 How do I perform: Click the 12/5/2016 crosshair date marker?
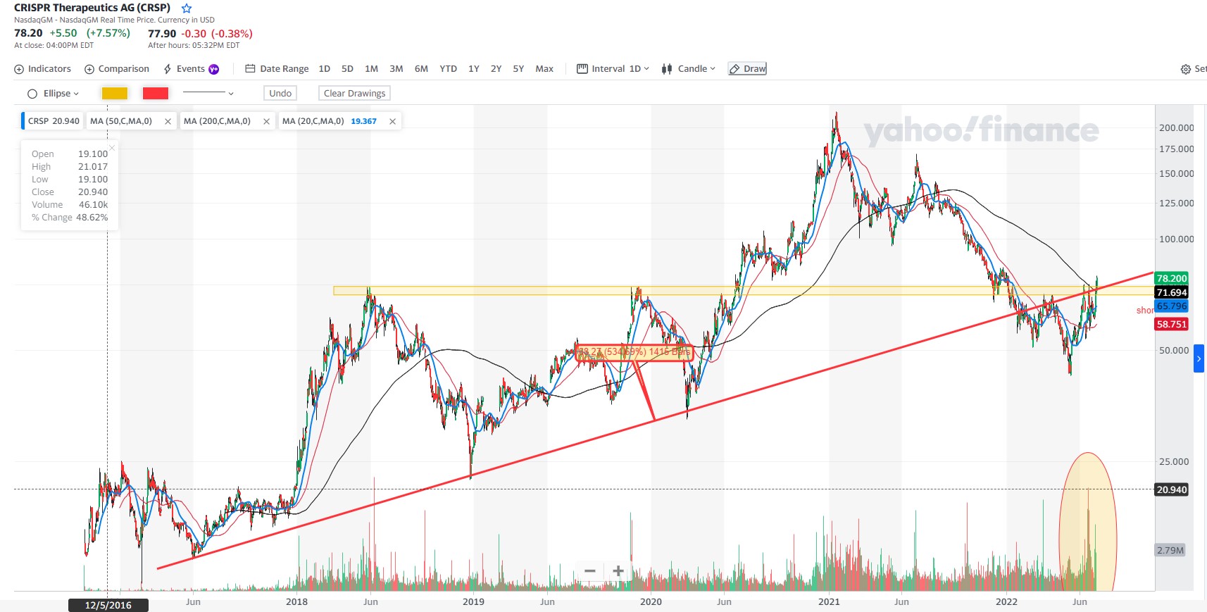click(108, 605)
